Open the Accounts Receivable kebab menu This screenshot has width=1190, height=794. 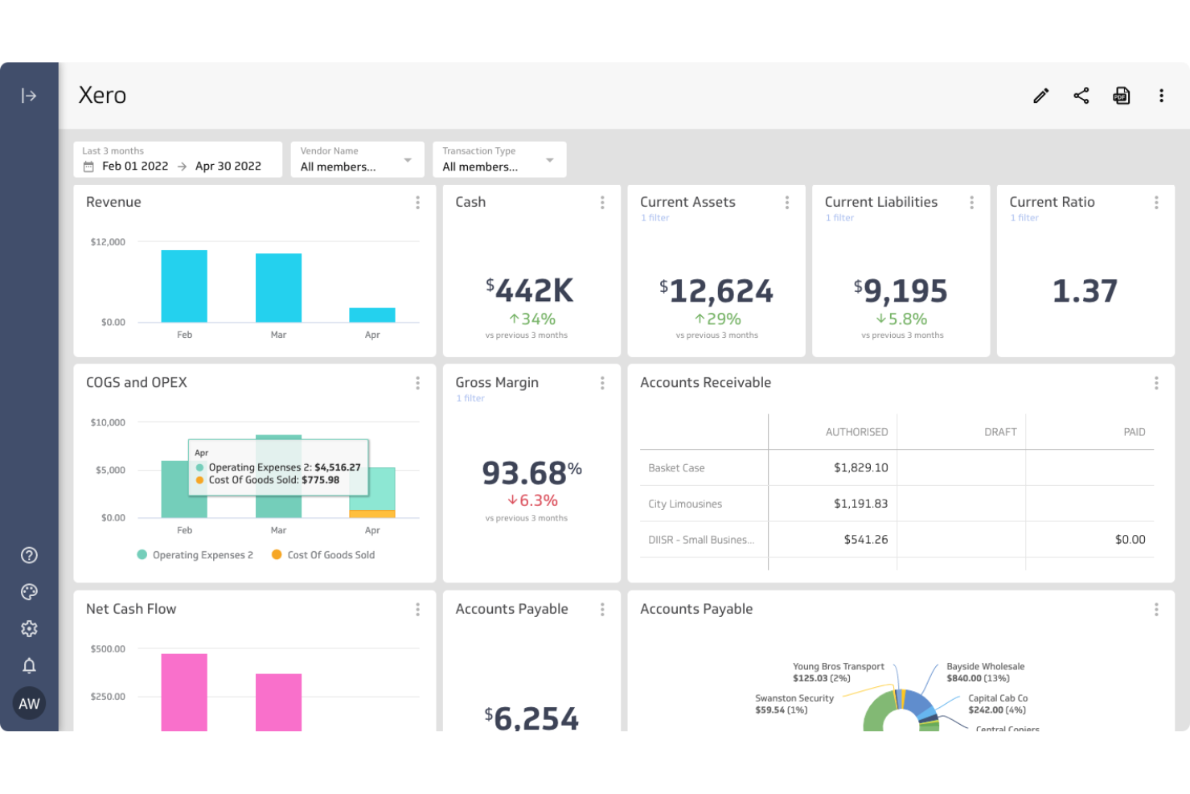point(1155,384)
